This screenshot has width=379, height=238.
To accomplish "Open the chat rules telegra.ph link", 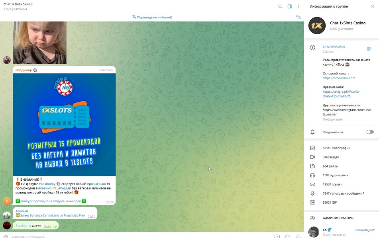I will pos(341,94).
